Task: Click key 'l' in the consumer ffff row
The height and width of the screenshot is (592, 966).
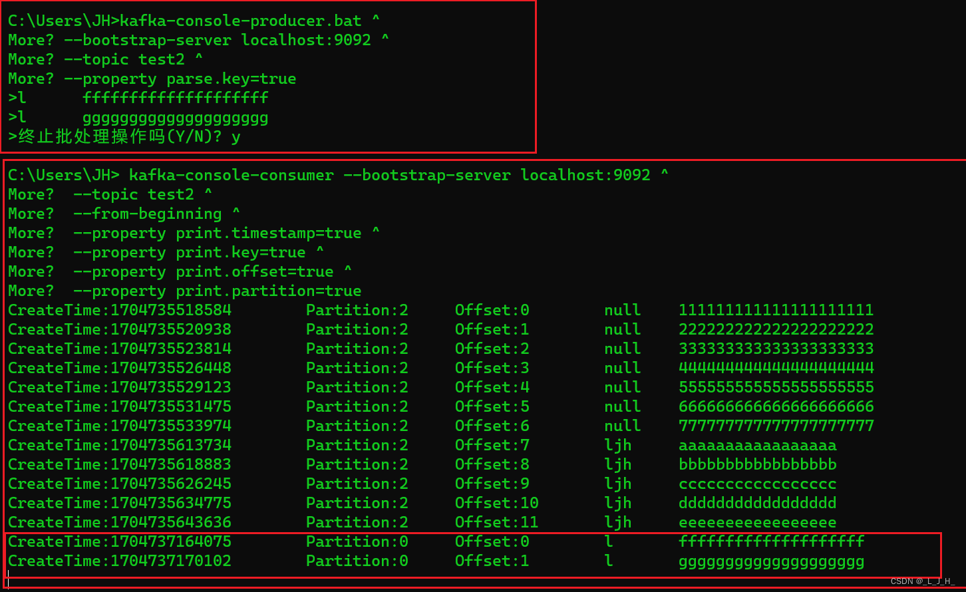Action: 609,541
